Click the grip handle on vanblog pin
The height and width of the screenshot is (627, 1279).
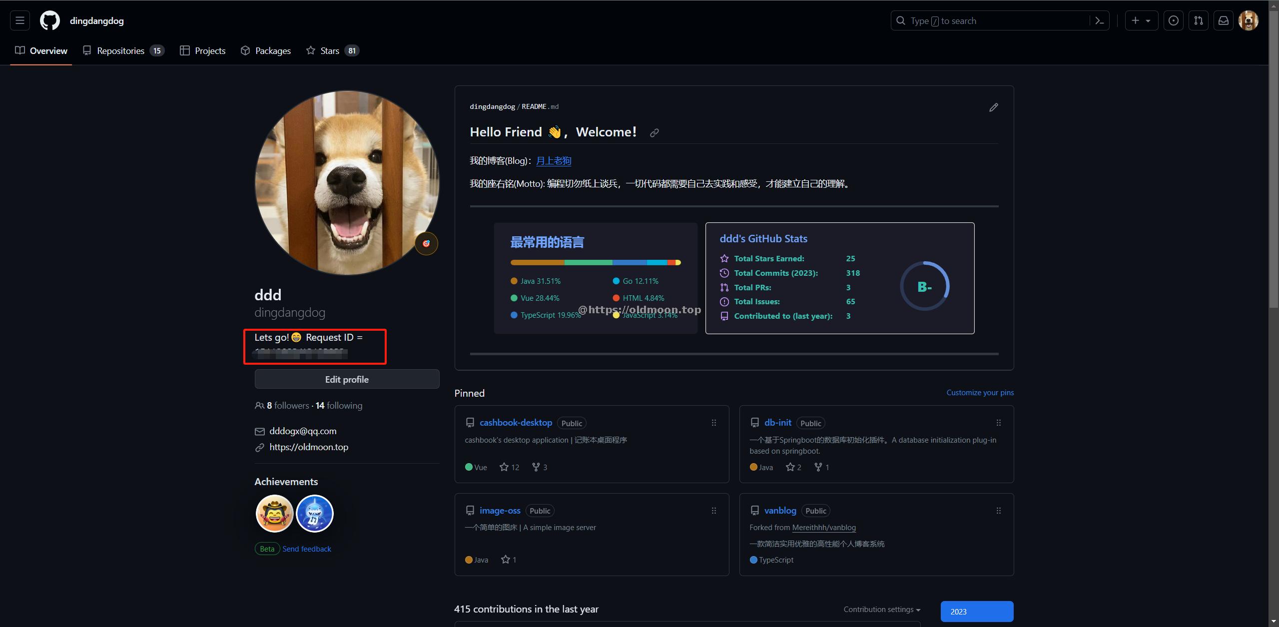999,511
